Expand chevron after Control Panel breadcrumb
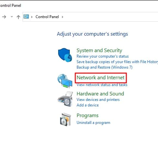158x154 pixels. coord(62,17)
